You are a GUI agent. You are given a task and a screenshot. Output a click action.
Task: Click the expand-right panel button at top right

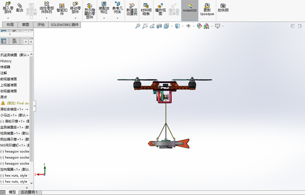click(300, 26)
